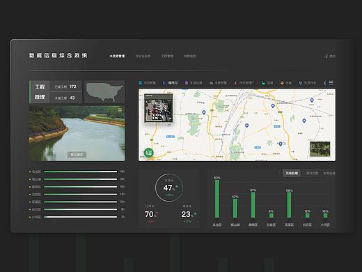This screenshot has height=272, width=362.
Task: Click the pin just above the satellite thumbnail
Action: point(304,121)
